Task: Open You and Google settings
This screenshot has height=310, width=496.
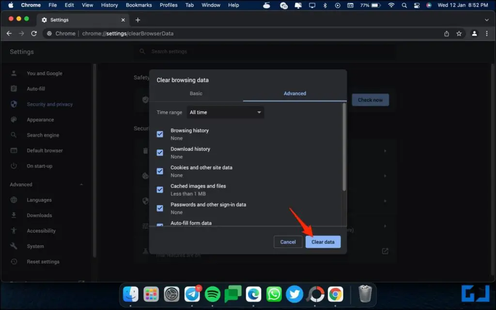Action: [44, 73]
